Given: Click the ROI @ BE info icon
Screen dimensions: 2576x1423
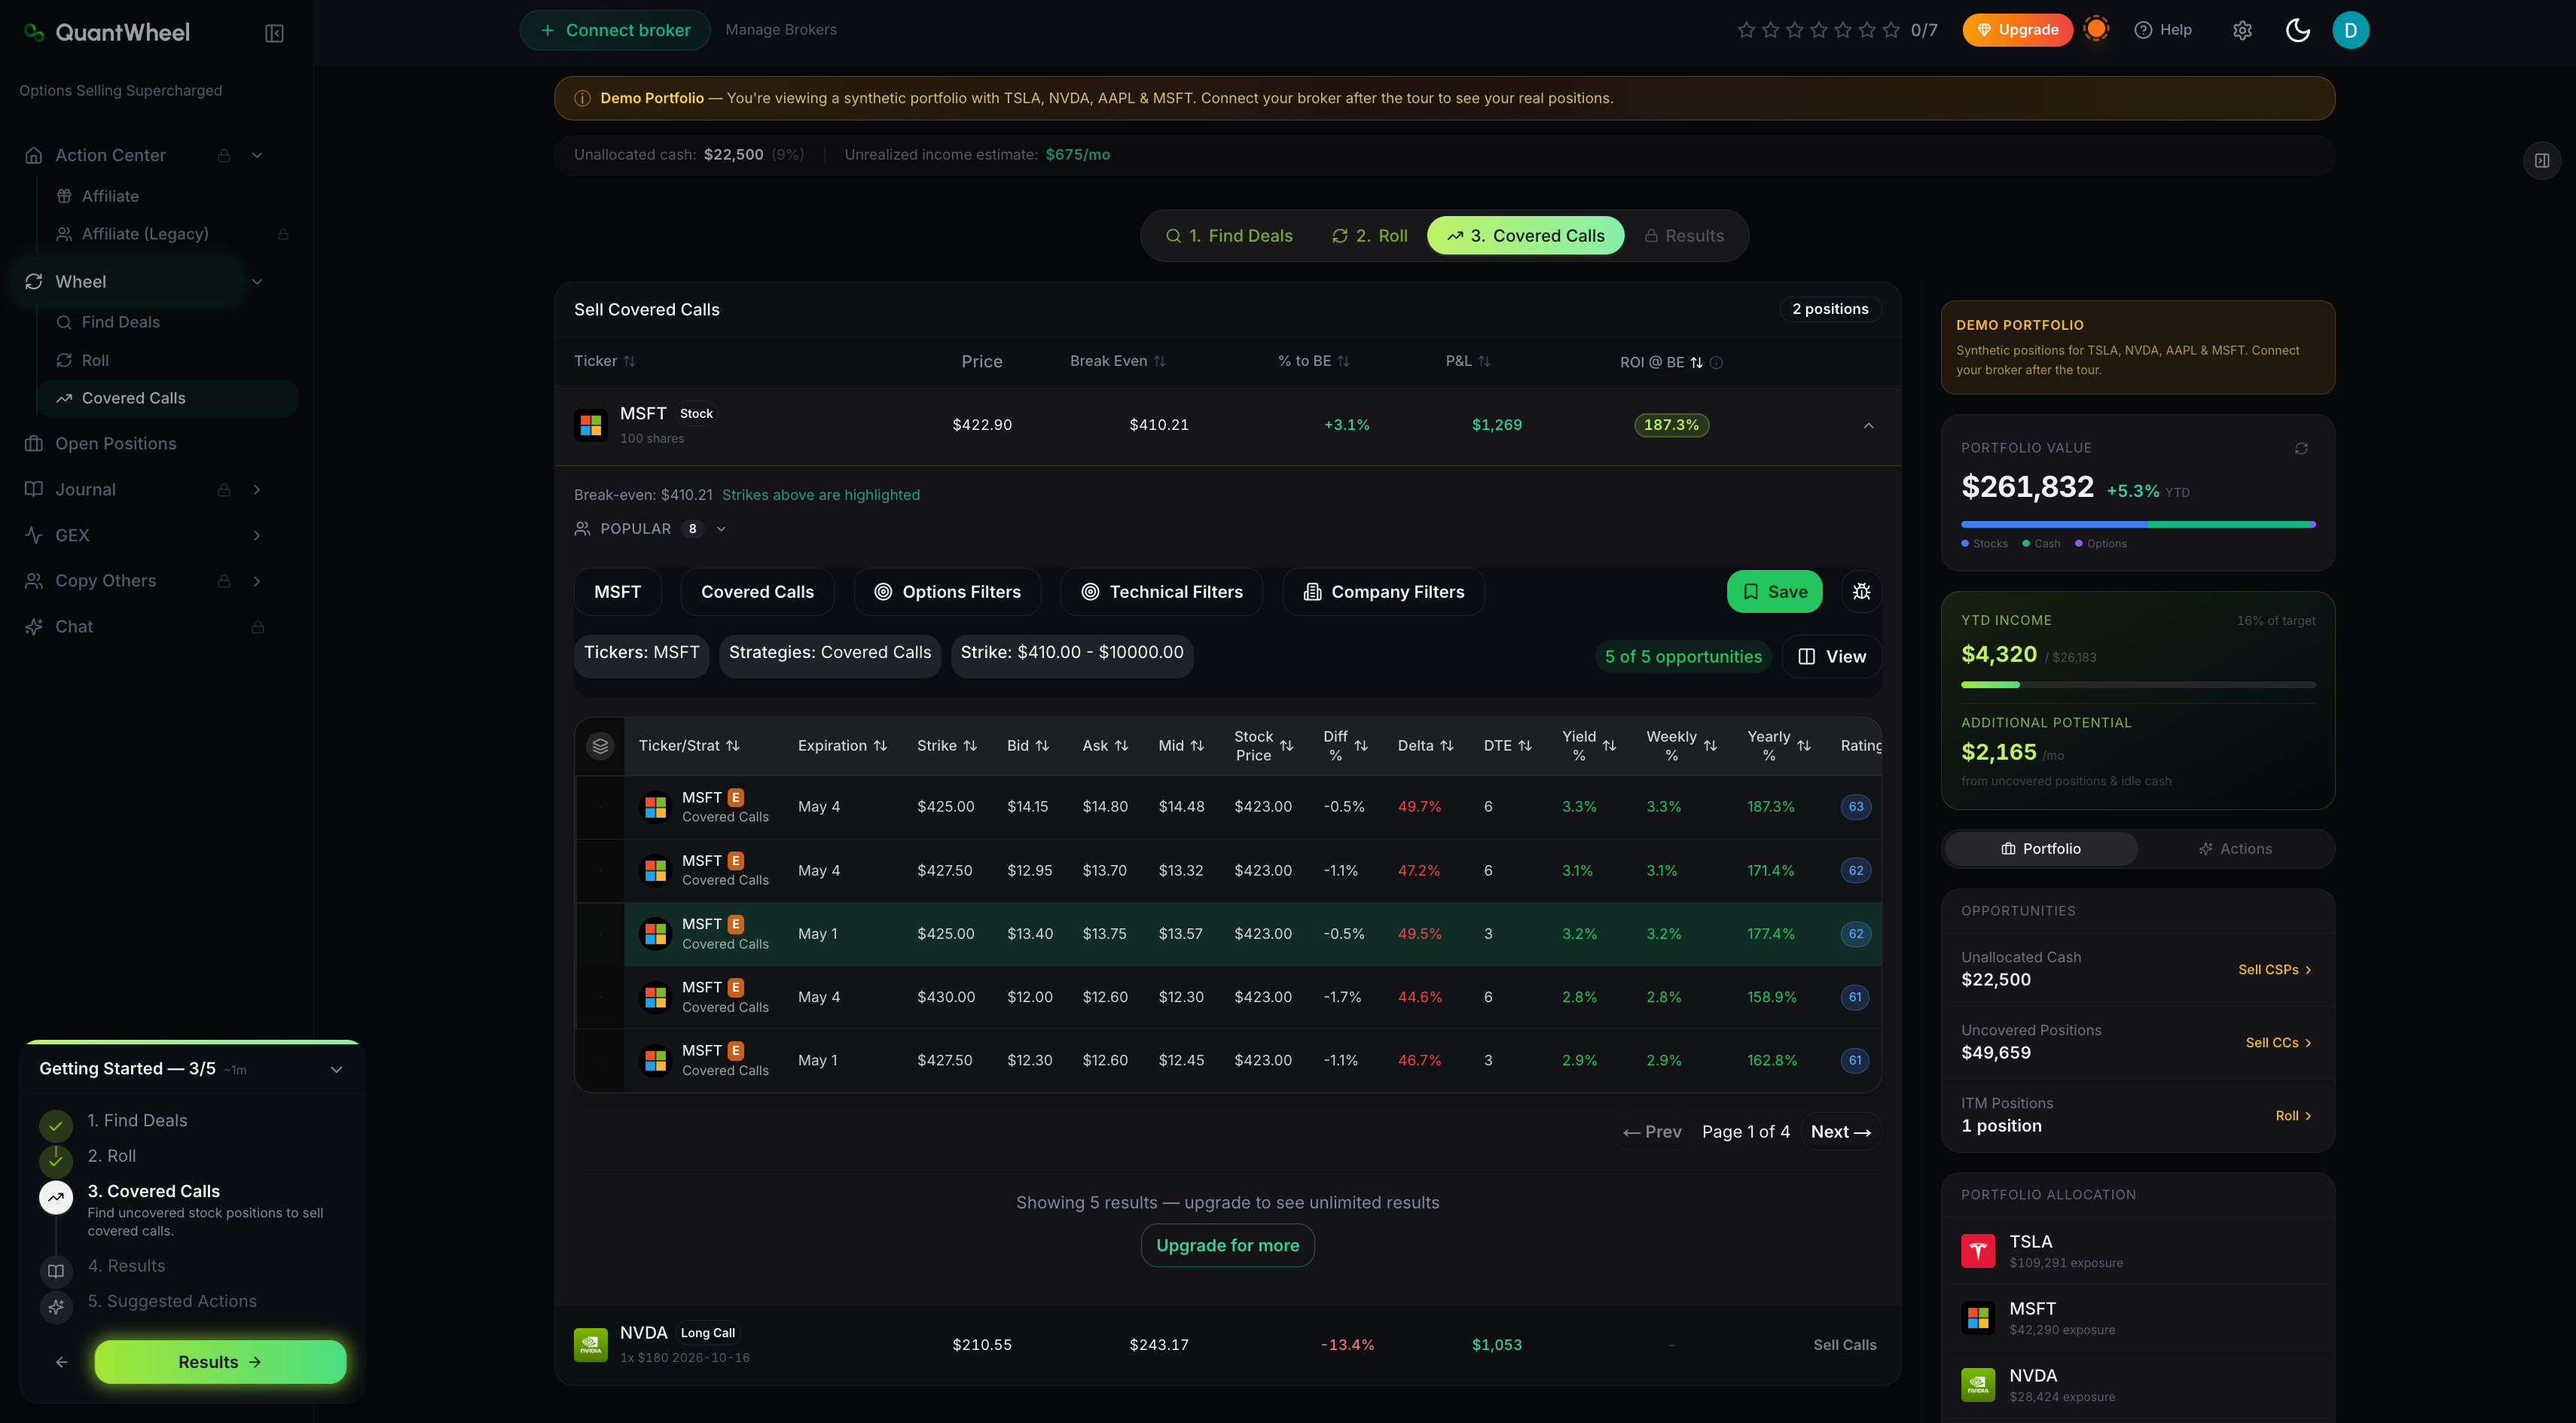Looking at the screenshot, I should pos(1716,361).
